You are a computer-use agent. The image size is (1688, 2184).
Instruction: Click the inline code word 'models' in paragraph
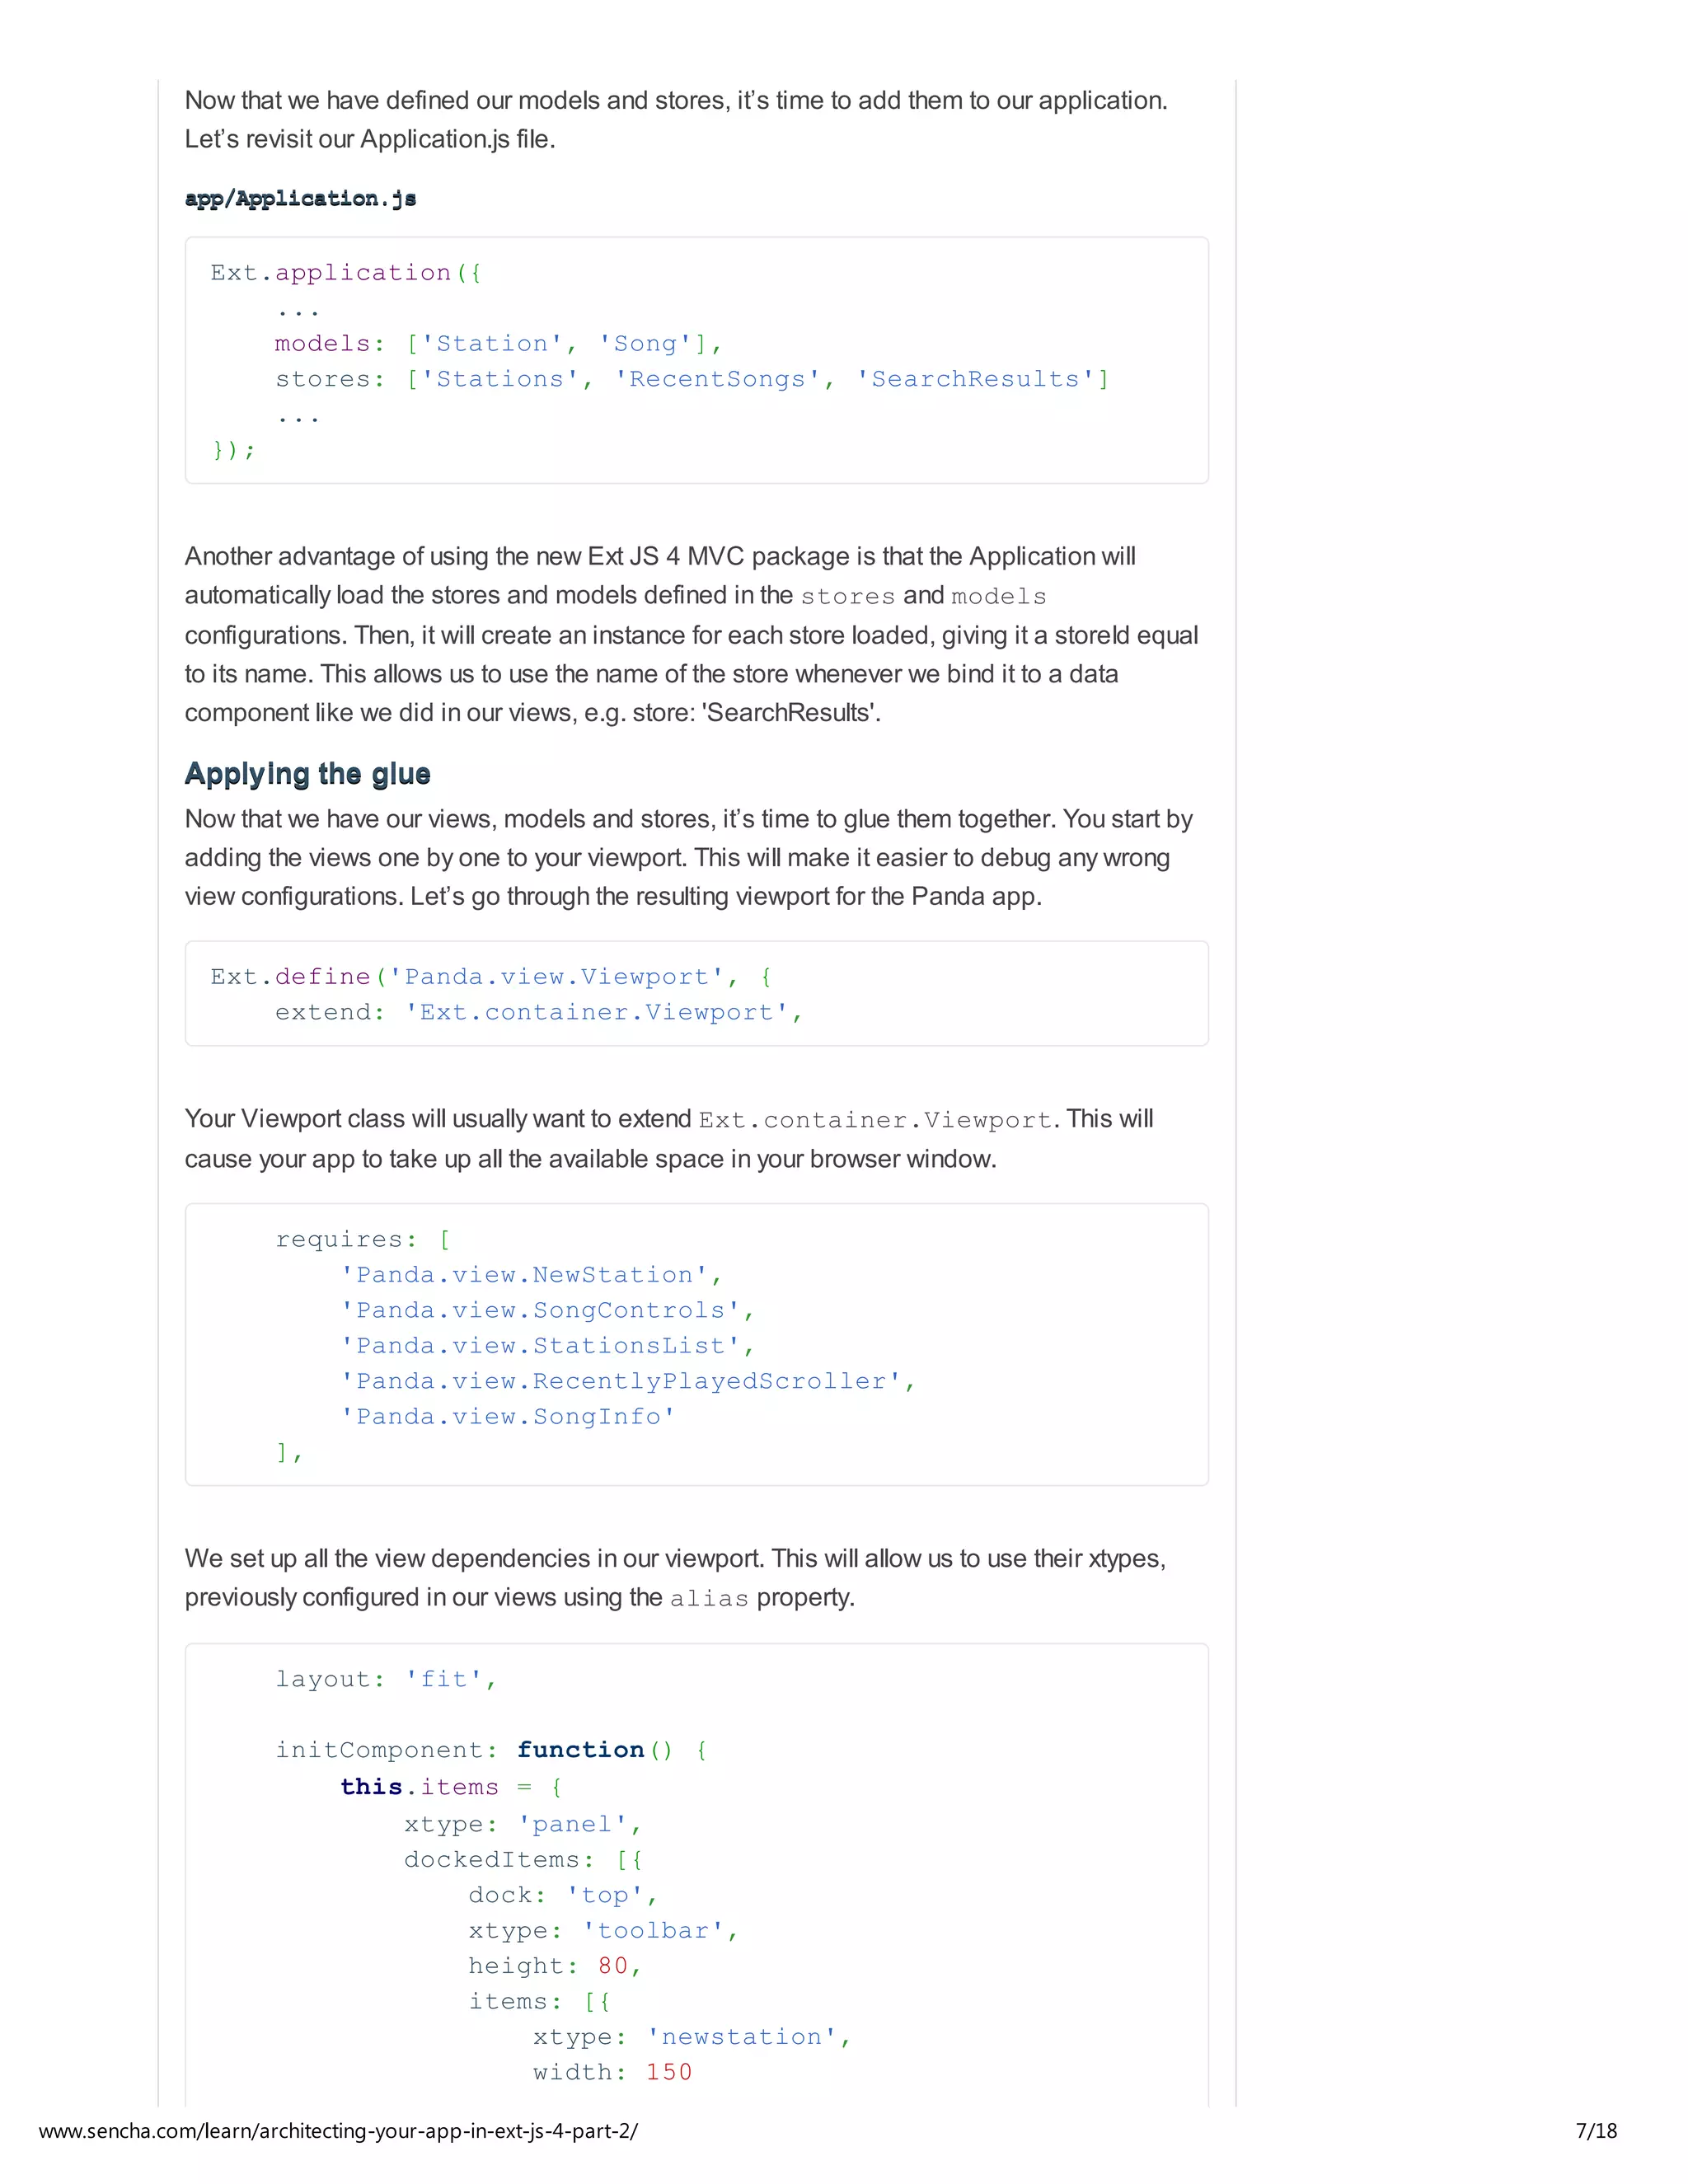[999, 597]
